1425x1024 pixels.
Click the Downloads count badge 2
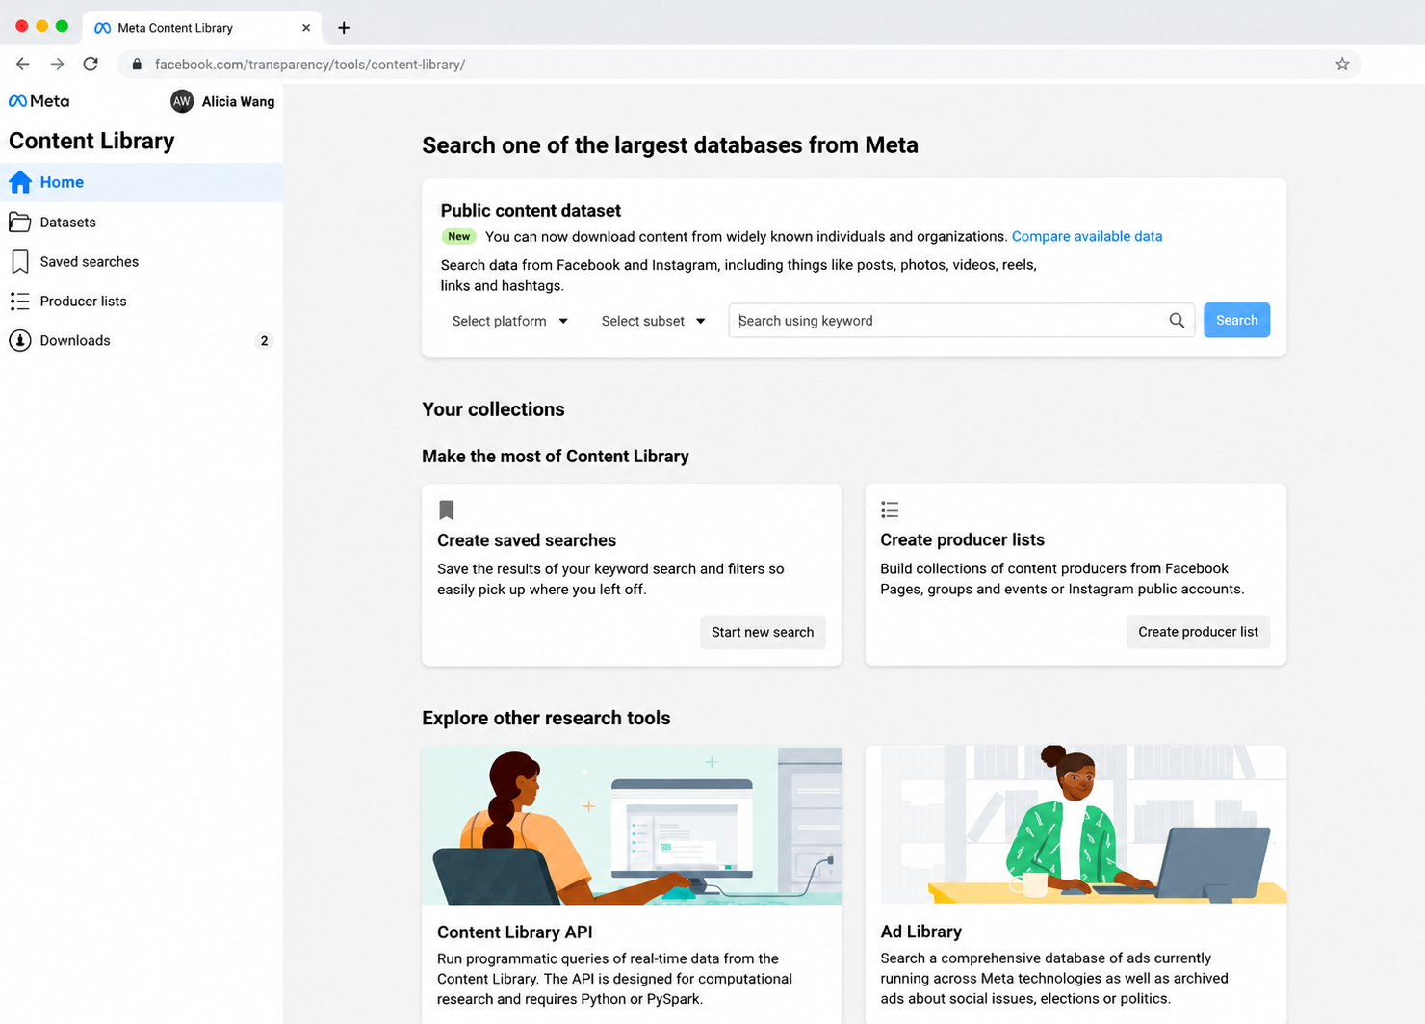click(x=264, y=340)
